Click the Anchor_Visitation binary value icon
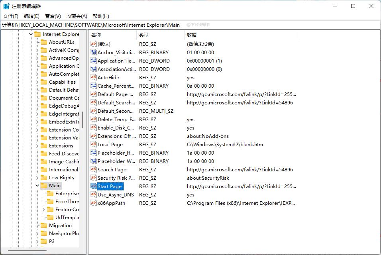381x255 pixels. pyautogui.click(x=94, y=52)
